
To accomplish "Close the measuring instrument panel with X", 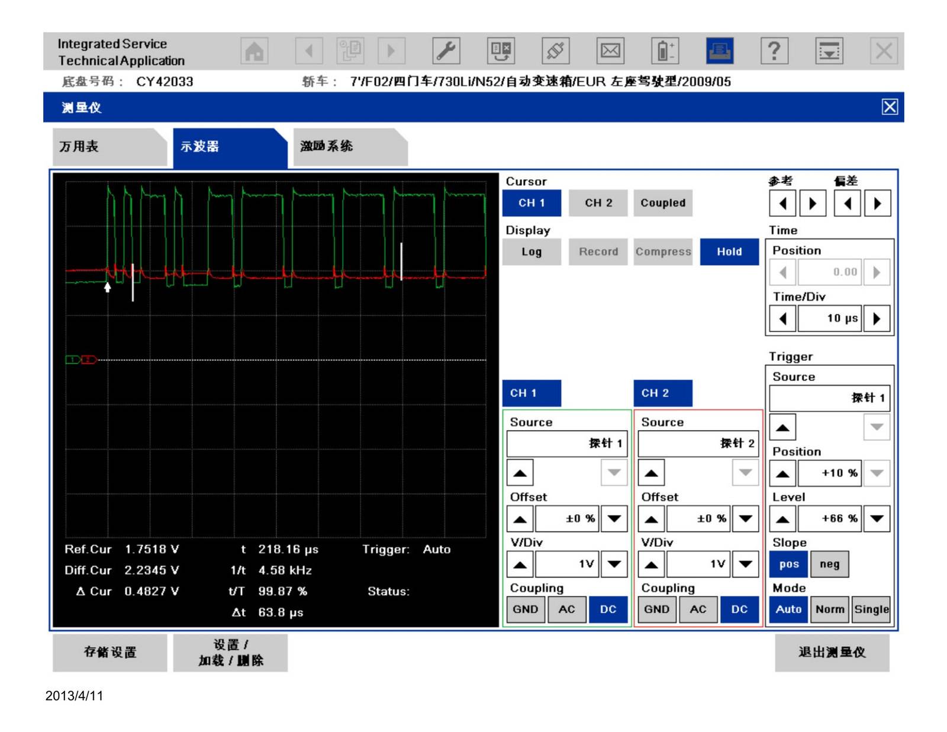I will [890, 107].
